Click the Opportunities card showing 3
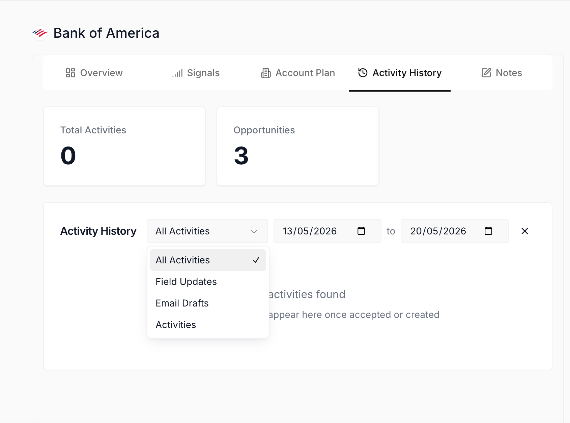570x423 pixels. [298, 146]
